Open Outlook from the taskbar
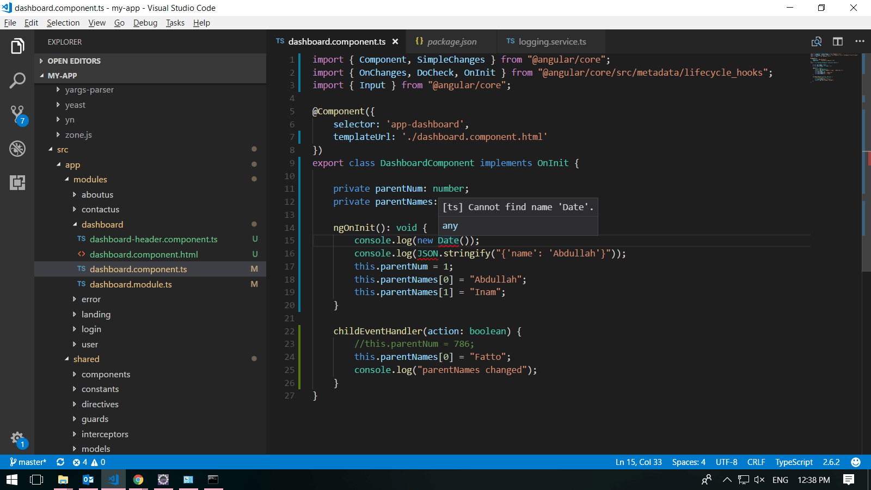Screen dimensions: 871x490 click(88, 480)
